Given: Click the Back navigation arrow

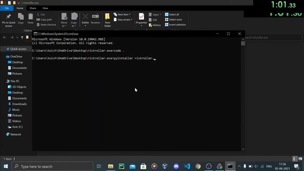Looking at the screenshot, I should tap(5, 37).
